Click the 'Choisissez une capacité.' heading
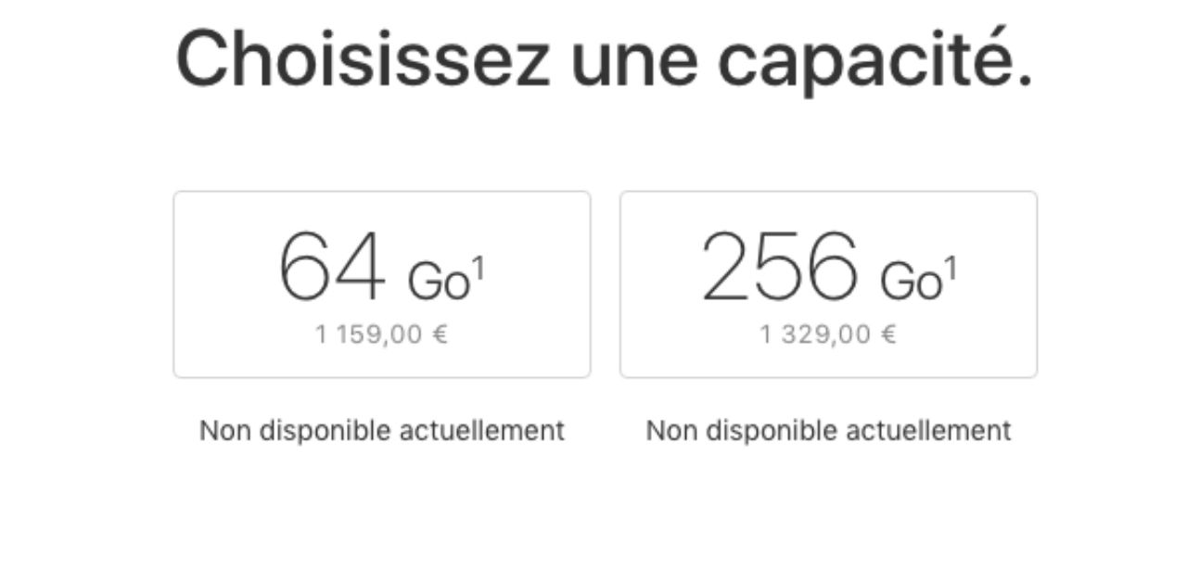The width and height of the screenshot is (1187, 567). coord(604,59)
